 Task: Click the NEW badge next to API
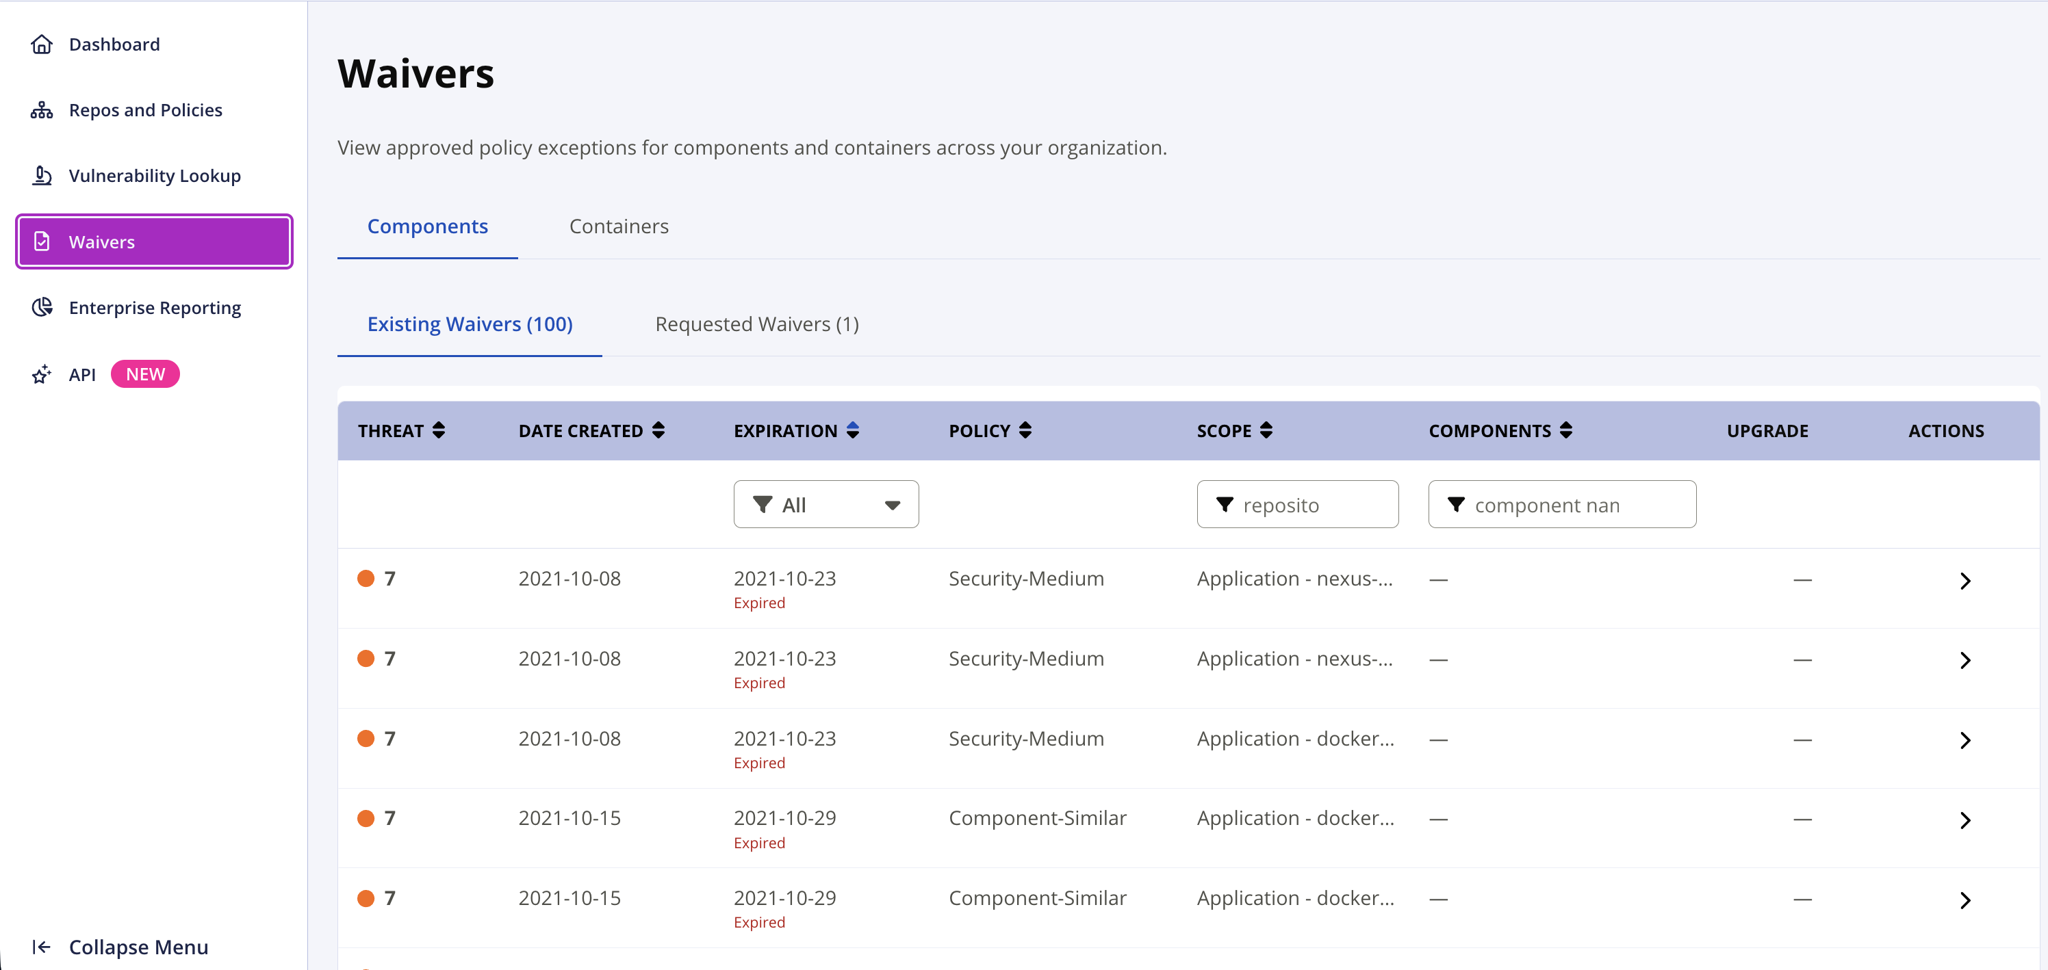pos(146,374)
